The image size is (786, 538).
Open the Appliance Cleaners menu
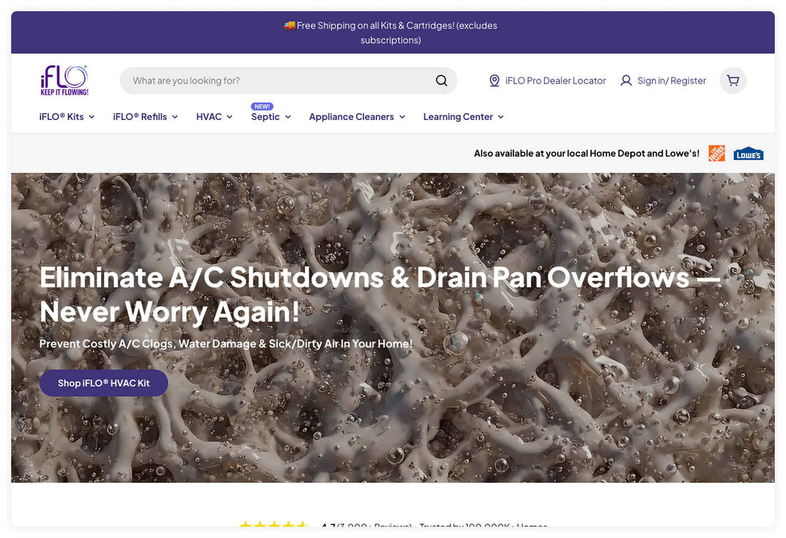pos(356,117)
